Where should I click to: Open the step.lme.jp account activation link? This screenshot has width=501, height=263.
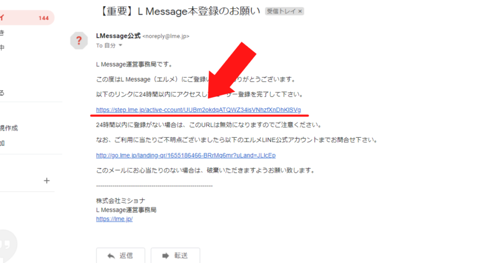[x=199, y=110]
